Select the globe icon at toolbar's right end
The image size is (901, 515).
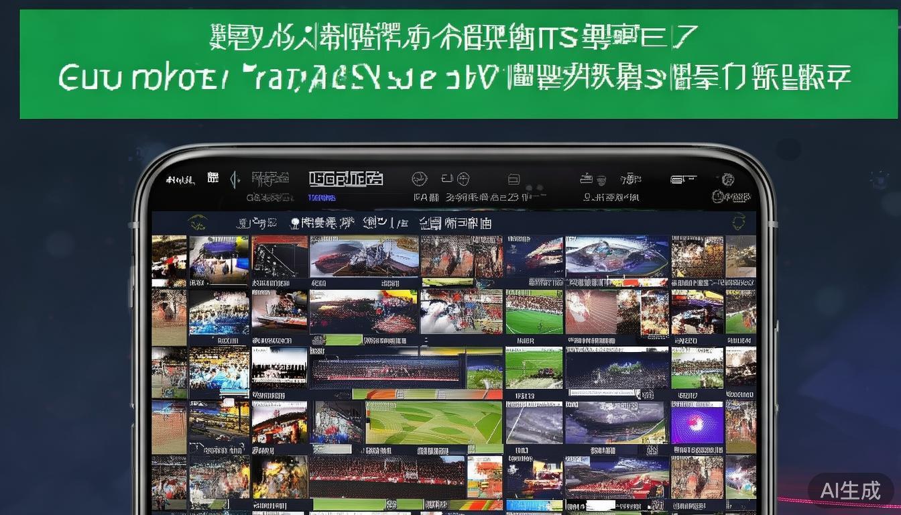click(x=729, y=178)
